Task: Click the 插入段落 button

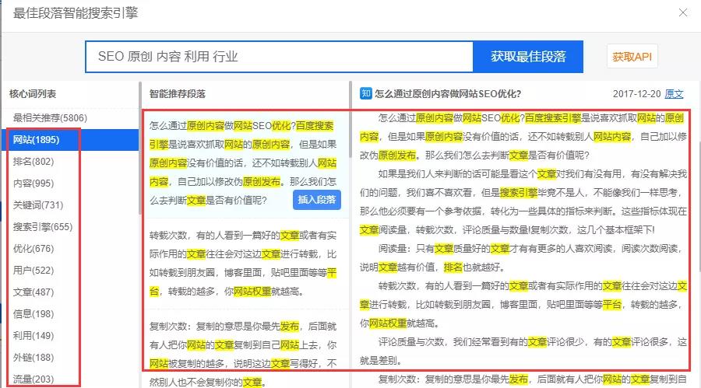Action: pos(317,200)
